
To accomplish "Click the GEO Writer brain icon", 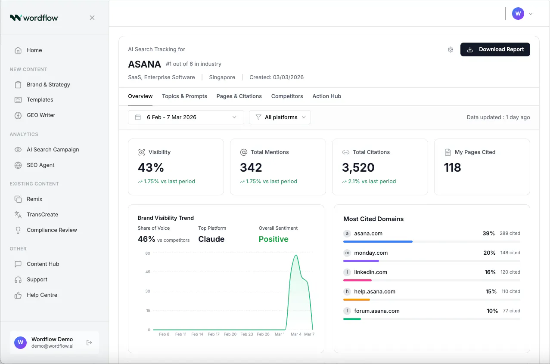I will point(18,115).
